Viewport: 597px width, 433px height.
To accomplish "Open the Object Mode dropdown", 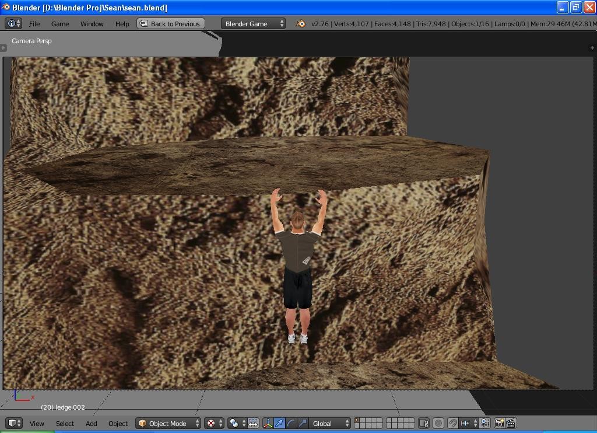I will pos(168,424).
